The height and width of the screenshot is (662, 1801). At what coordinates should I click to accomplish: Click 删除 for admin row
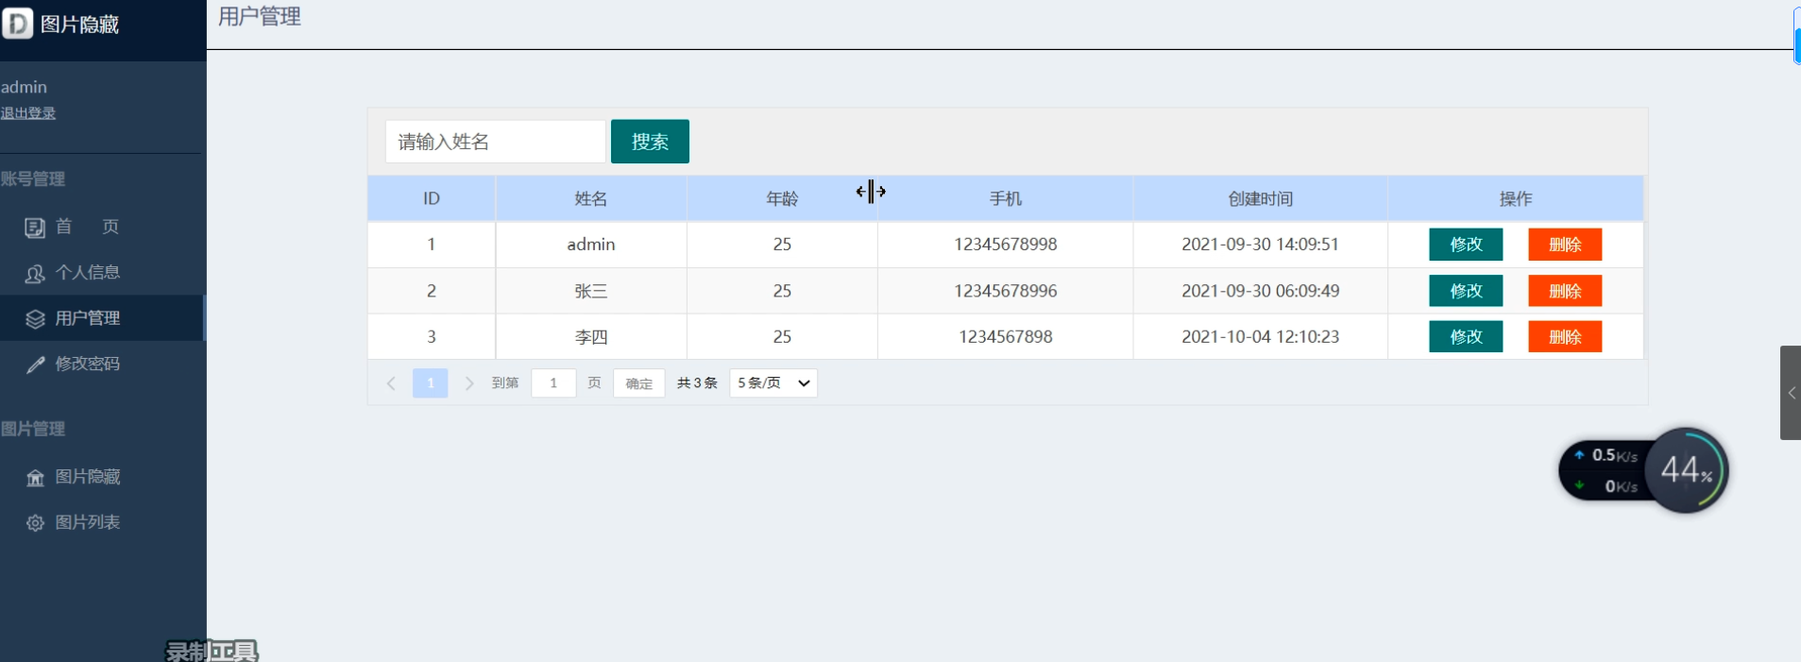point(1565,245)
